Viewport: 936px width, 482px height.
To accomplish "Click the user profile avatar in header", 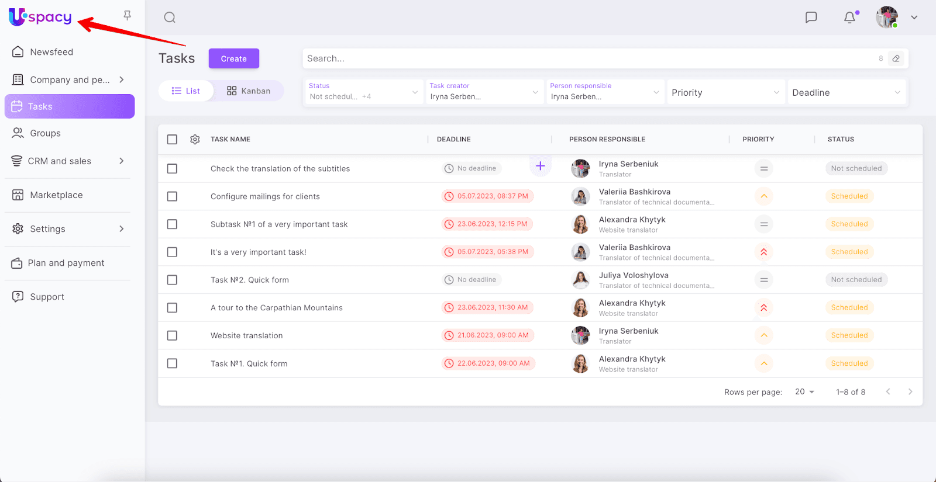I will [887, 18].
